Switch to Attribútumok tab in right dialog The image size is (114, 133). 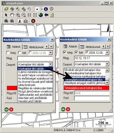91,47
